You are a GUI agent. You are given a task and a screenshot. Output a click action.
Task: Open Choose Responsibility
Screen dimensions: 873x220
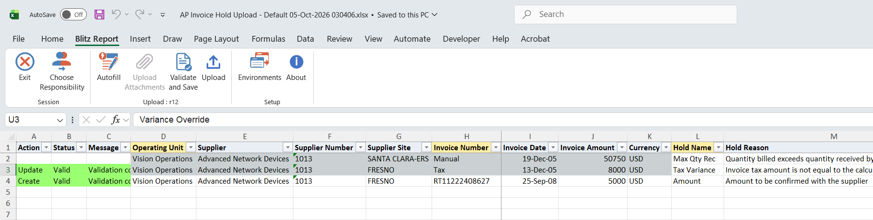[x=62, y=72]
